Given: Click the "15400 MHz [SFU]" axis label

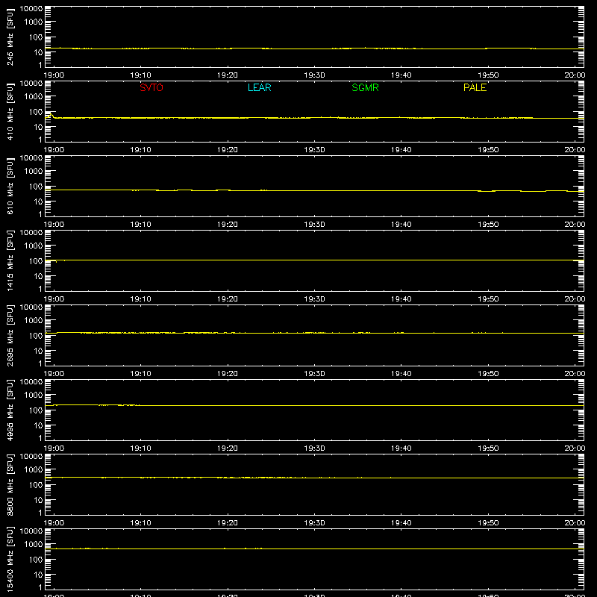Looking at the screenshot, I should click(x=10, y=559).
